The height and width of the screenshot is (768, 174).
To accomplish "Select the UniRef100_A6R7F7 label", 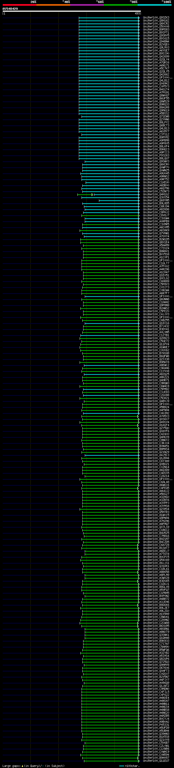I will pyautogui.click(x=156, y=293).
